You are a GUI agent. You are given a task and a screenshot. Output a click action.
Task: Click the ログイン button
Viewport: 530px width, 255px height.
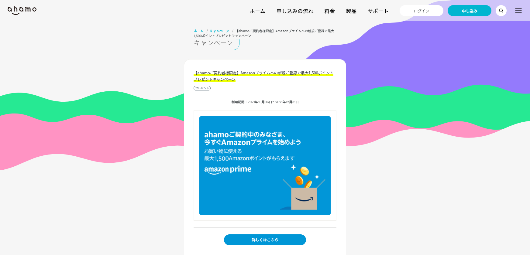point(422,11)
